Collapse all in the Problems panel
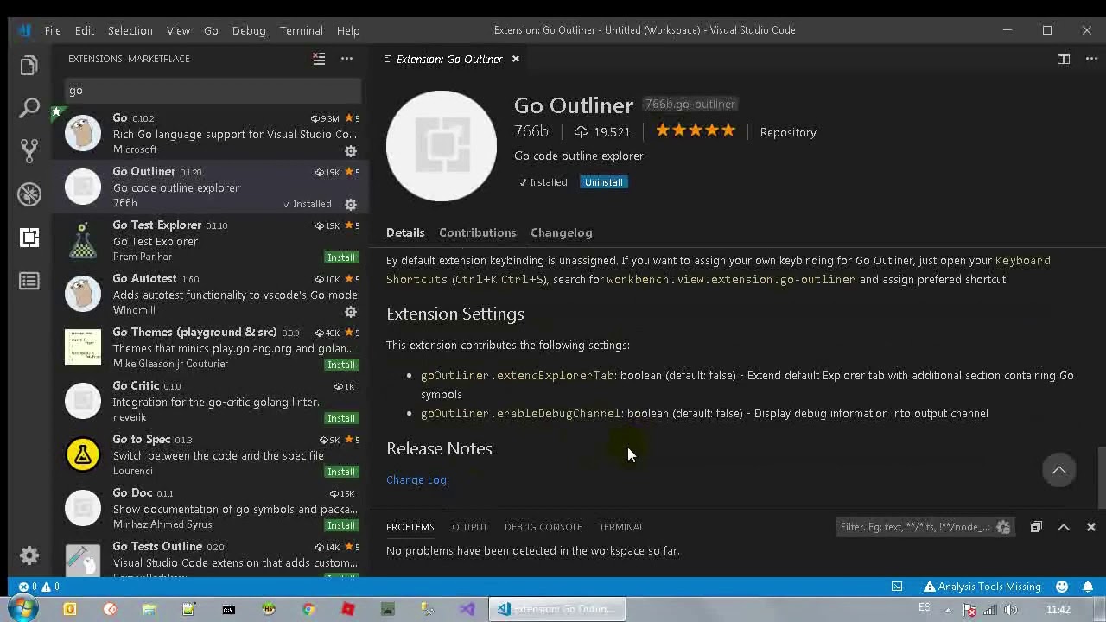 (x=1036, y=527)
